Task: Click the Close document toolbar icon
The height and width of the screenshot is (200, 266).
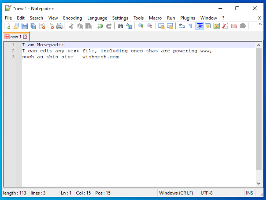Action: (x=42, y=26)
